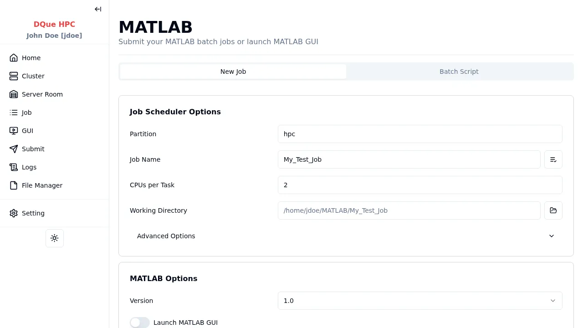Screen dimensions: 583x328
Task: Click the Job list icon
Action: [x=14, y=113]
